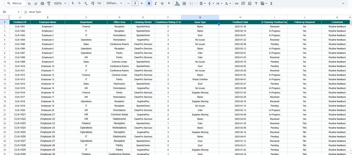Format as currency with dollar button
Viewport: 352px width, 155px height.
[73, 4]
